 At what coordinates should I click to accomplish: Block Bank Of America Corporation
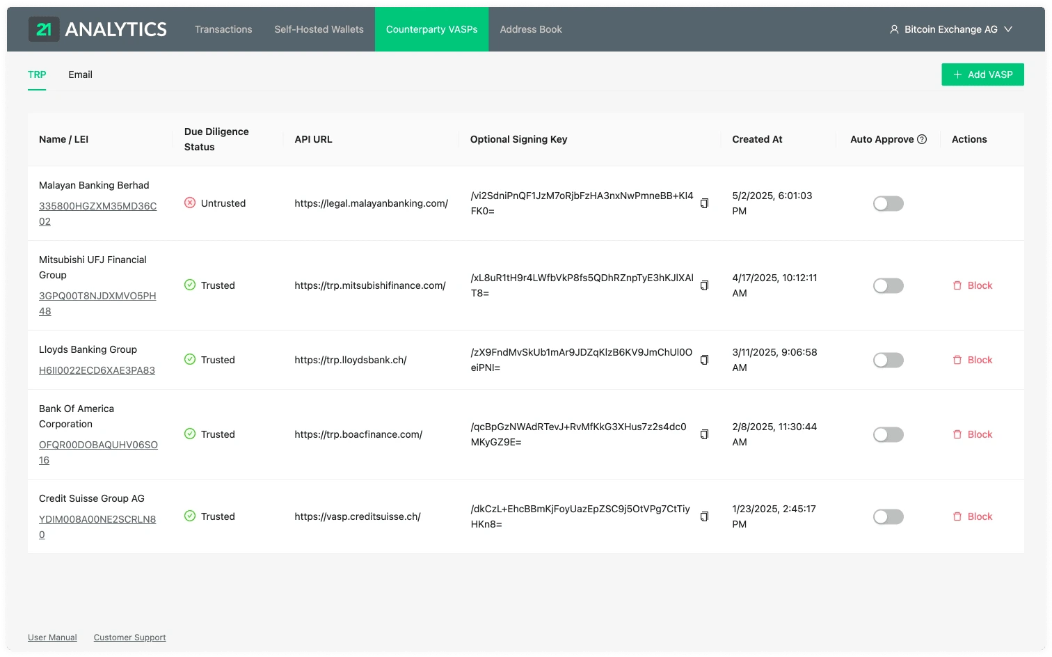tap(973, 434)
